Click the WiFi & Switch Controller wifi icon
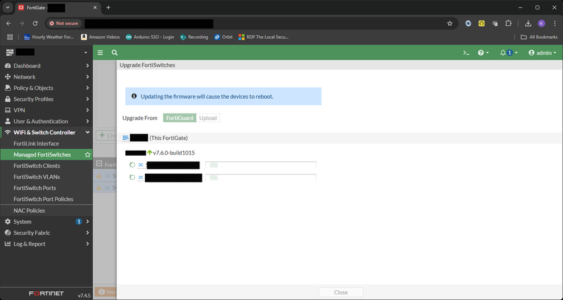The image size is (563, 300). [8, 132]
